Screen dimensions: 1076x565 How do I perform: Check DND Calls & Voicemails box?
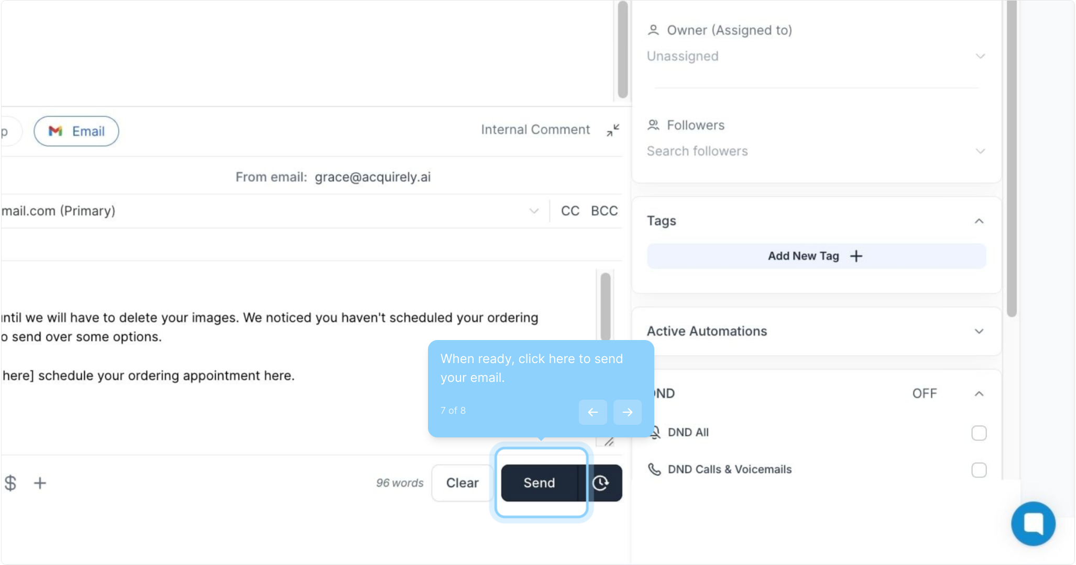pyautogui.click(x=979, y=470)
